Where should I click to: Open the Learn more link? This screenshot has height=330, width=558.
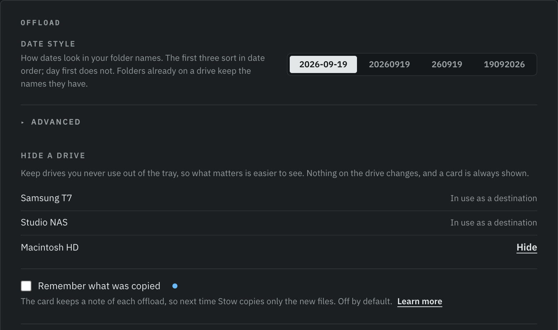point(420,301)
